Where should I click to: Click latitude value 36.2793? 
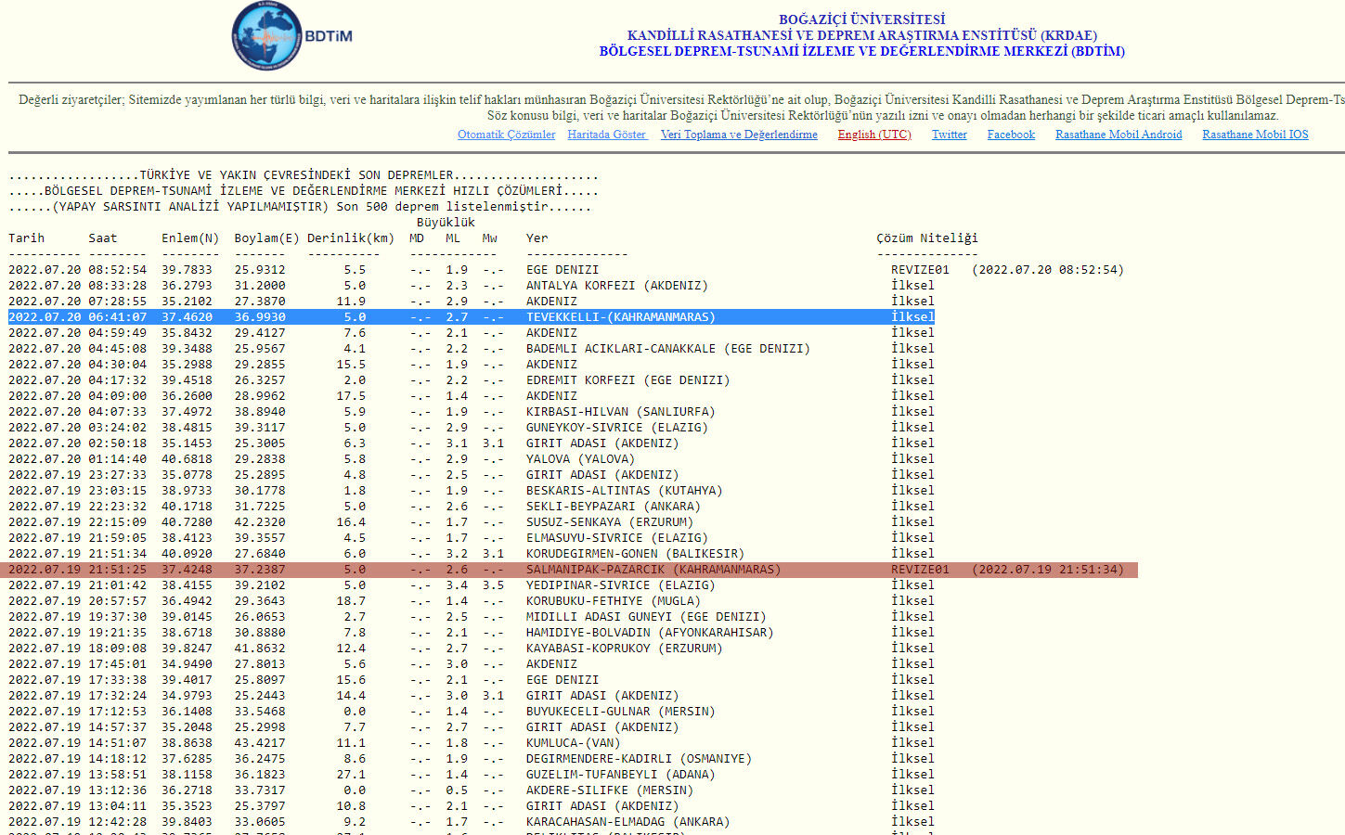click(187, 286)
